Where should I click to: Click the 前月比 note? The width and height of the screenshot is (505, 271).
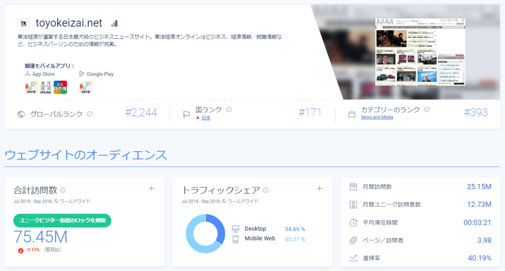(x=52, y=250)
